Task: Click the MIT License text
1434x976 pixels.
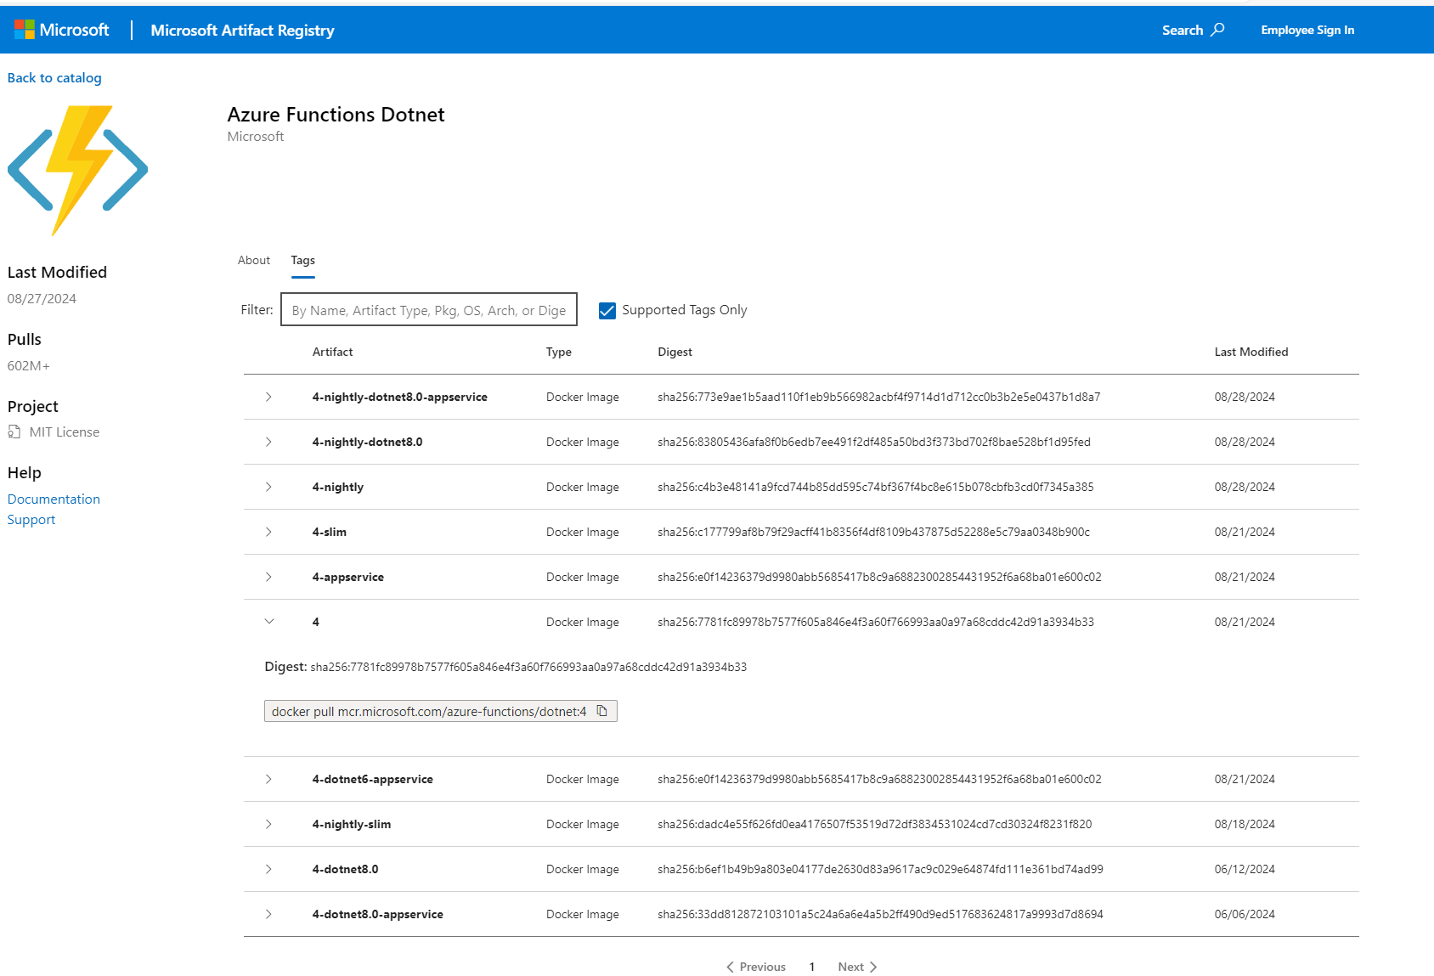Action: click(65, 432)
